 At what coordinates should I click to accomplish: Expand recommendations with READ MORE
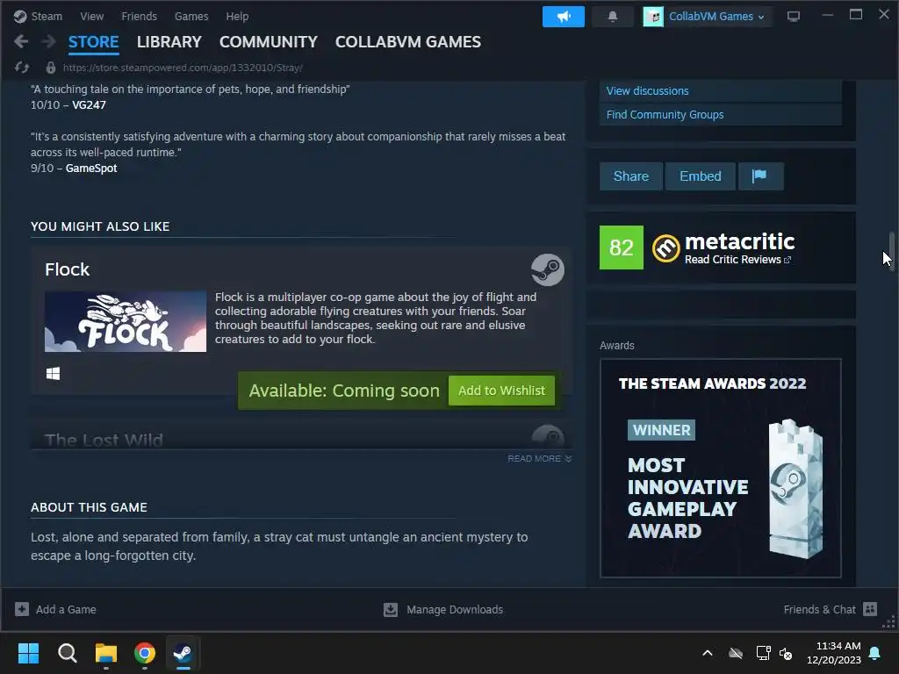(539, 458)
